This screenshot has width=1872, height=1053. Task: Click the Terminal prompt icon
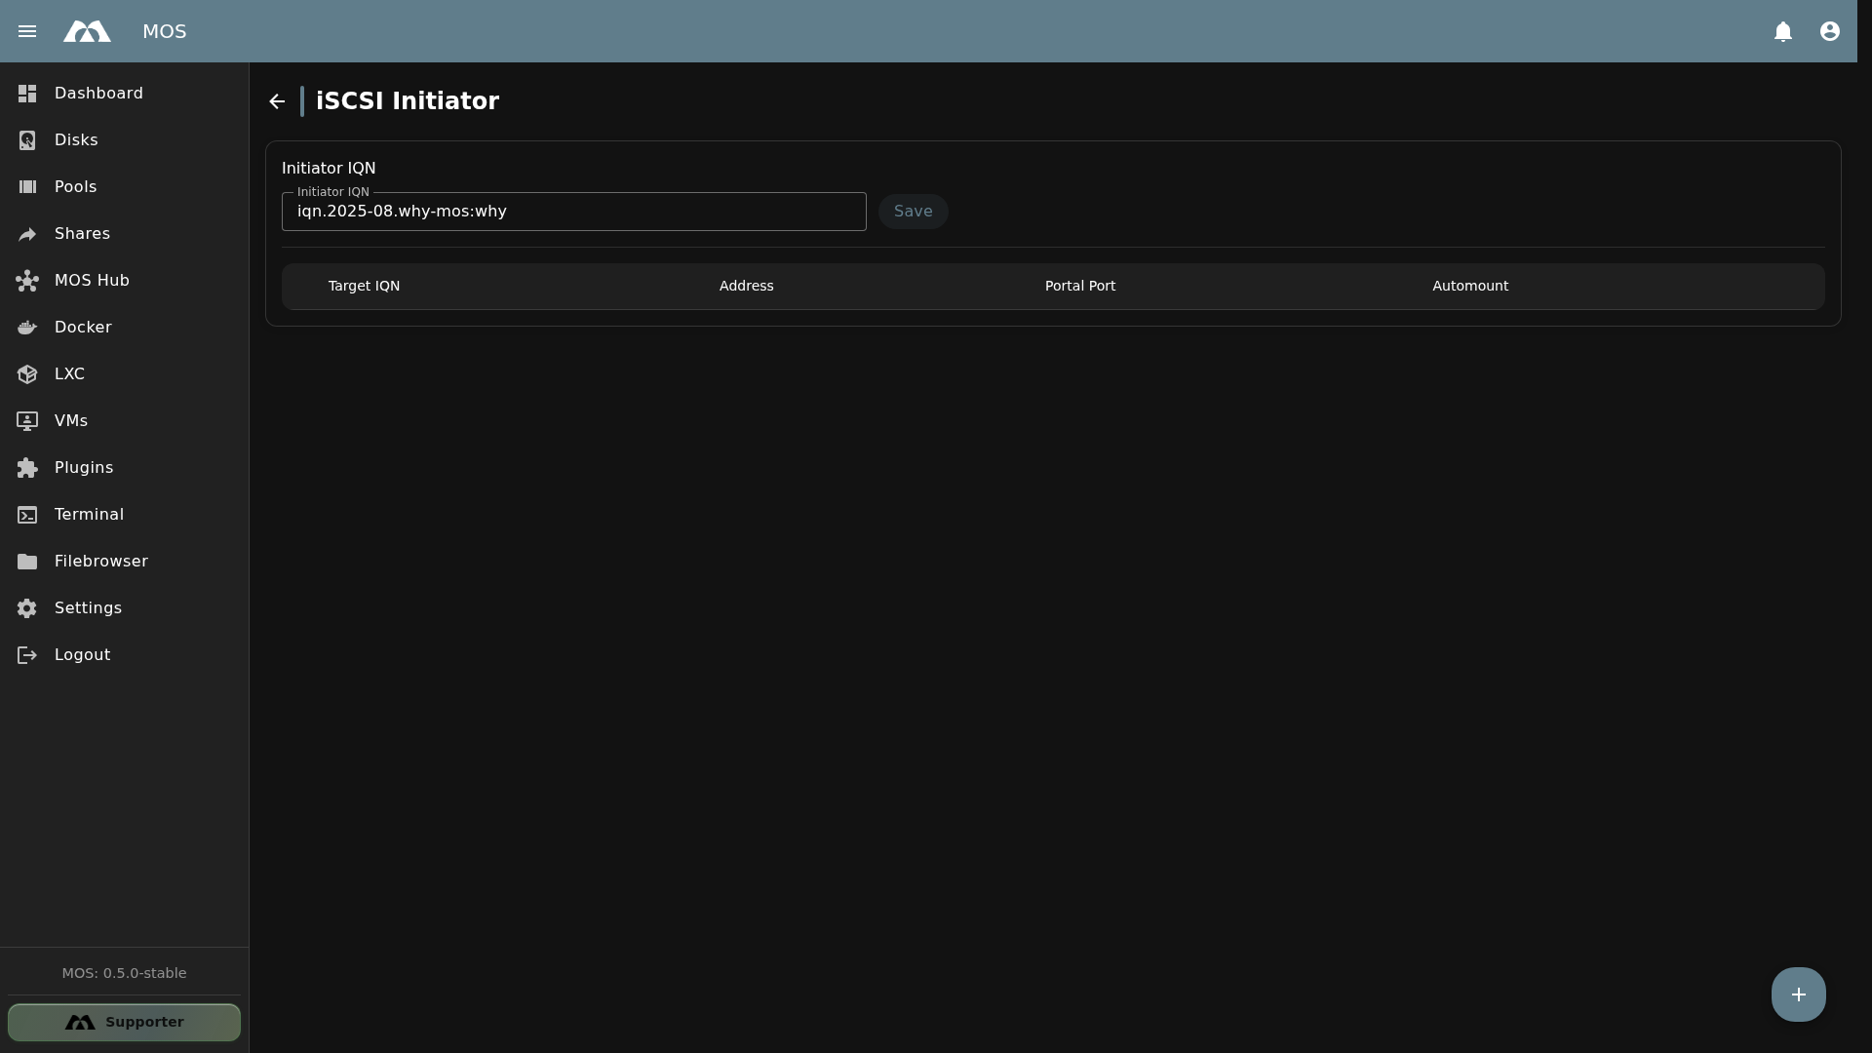(27, 515)
